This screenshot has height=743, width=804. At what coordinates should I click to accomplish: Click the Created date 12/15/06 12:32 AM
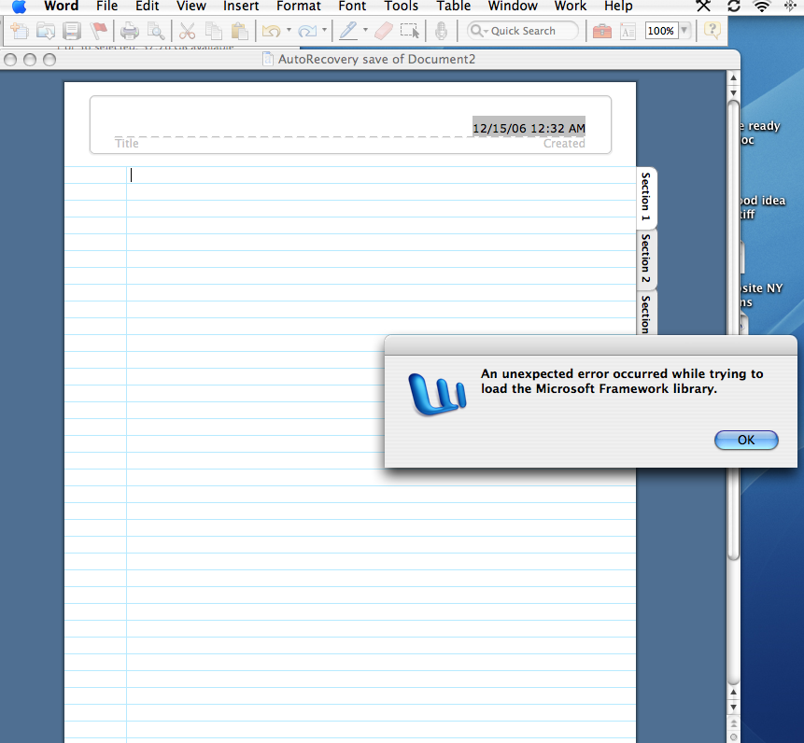529,128
